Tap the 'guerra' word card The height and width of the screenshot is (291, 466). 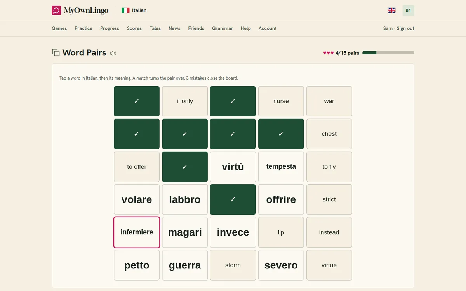[x=185, y=265]
